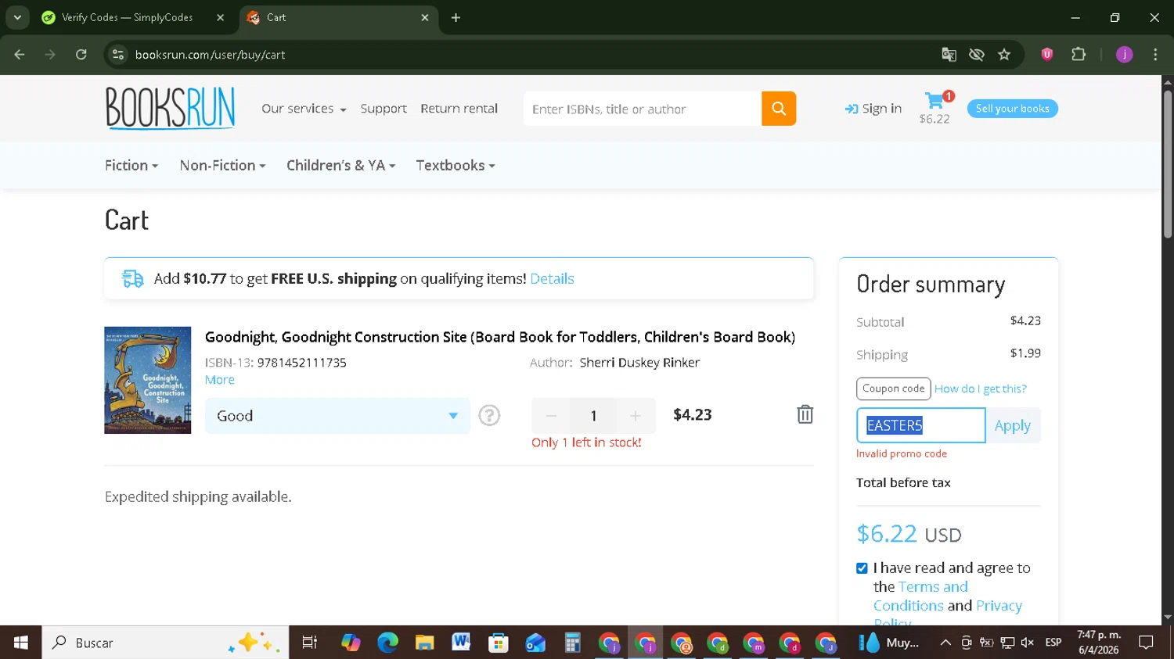The image size is (1174, 659).
Task: Open the shopping cart icon in header
Action: [935, 101]
